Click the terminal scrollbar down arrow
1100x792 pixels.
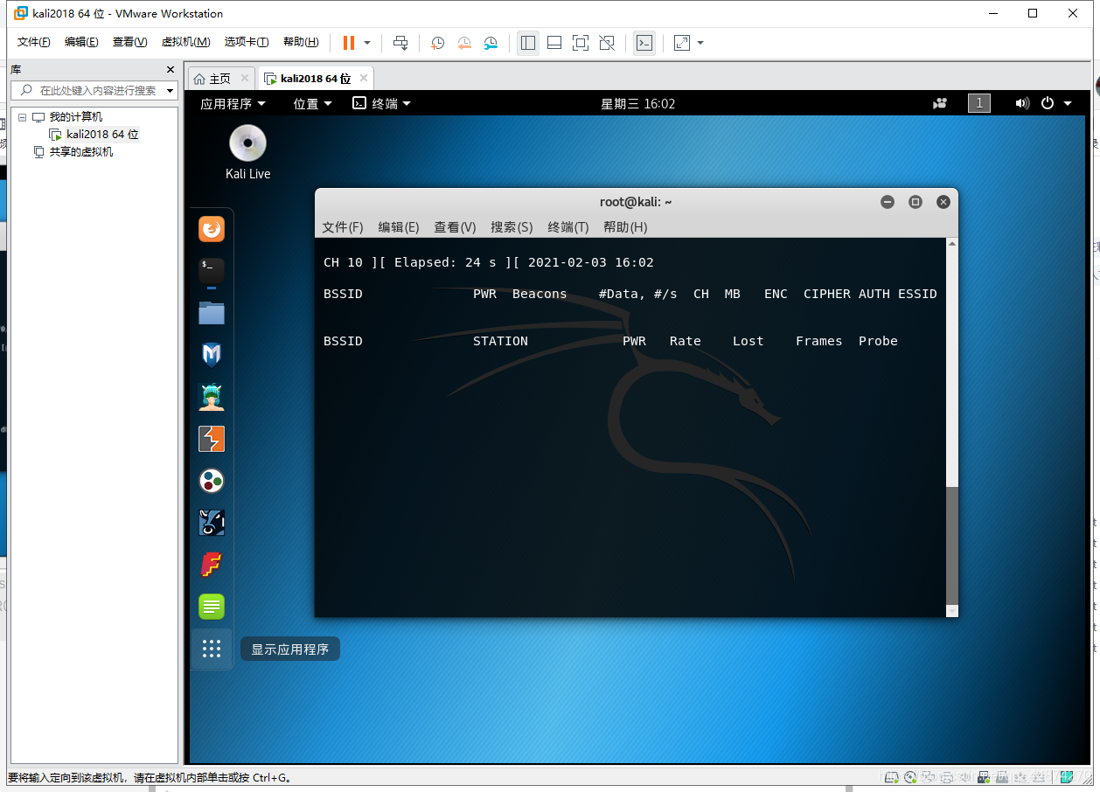coord(952,611)
